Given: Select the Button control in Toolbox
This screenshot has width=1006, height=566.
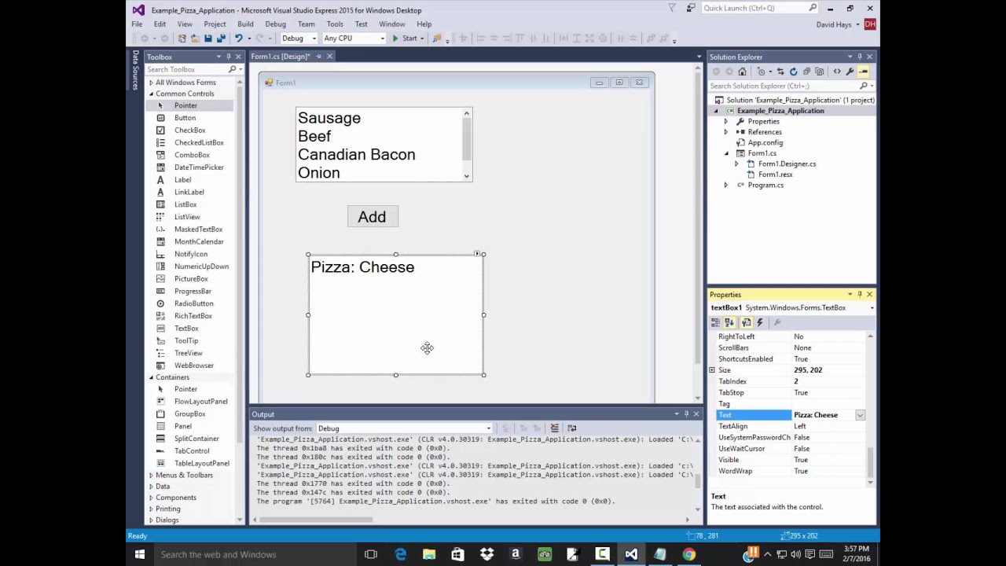Looking at the screenshot, I should (185, 118).
